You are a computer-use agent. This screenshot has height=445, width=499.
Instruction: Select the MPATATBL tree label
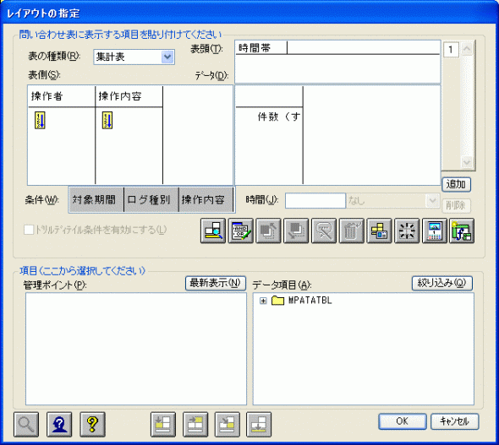point(310,301)
